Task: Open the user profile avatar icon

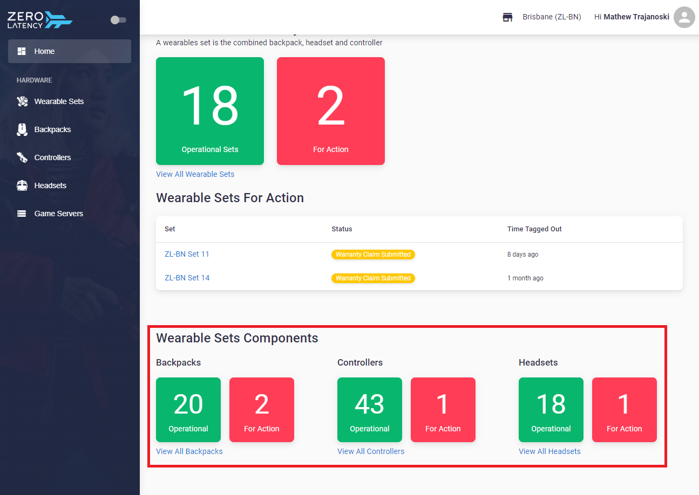Action: click(684, 17)
